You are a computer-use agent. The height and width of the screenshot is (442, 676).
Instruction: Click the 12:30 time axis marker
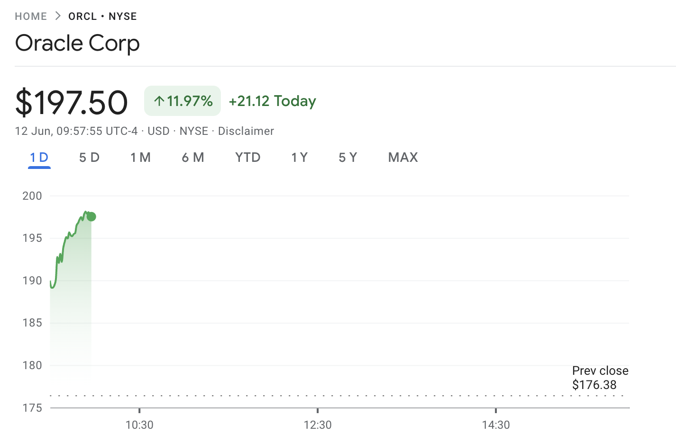318,425
